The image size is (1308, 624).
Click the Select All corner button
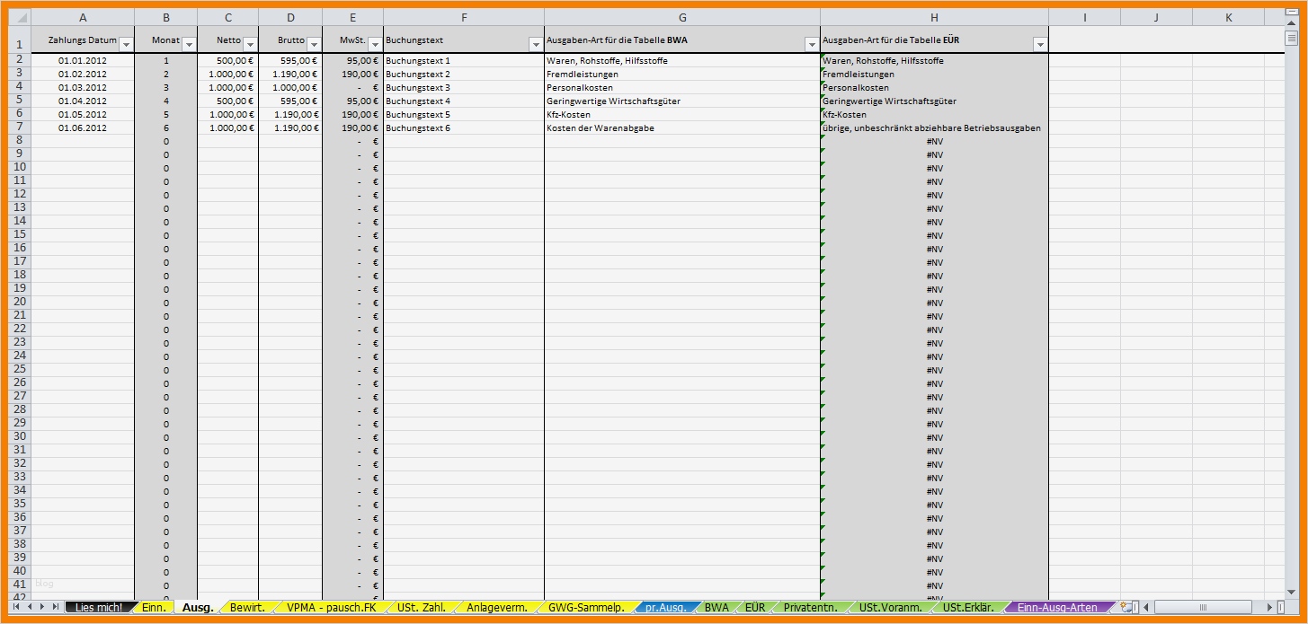(18, 16)
